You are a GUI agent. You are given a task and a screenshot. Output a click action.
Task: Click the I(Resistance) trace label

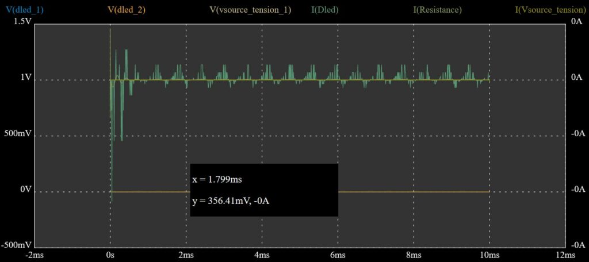(437, 10)
